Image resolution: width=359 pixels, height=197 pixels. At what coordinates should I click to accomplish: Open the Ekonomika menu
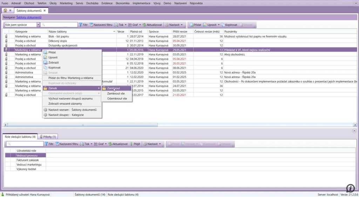[x=123, y=3]
